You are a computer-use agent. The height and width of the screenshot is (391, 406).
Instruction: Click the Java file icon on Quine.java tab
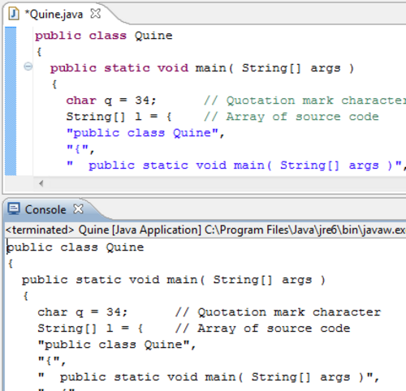click(x=14, y=14)
